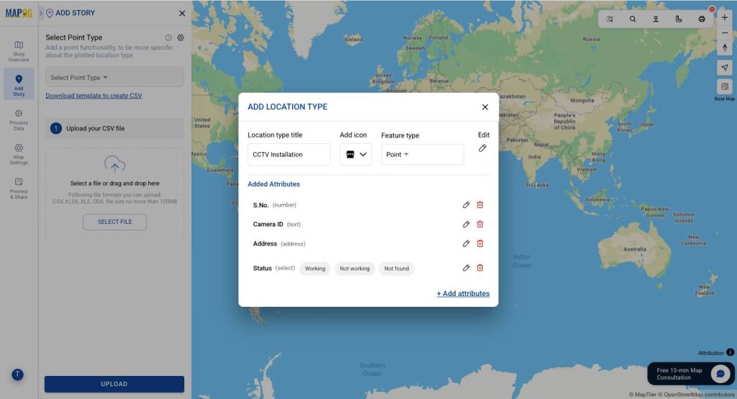Open Process Data in the sidebar
This screenshot has width=737, height=399.
point(19,120)
